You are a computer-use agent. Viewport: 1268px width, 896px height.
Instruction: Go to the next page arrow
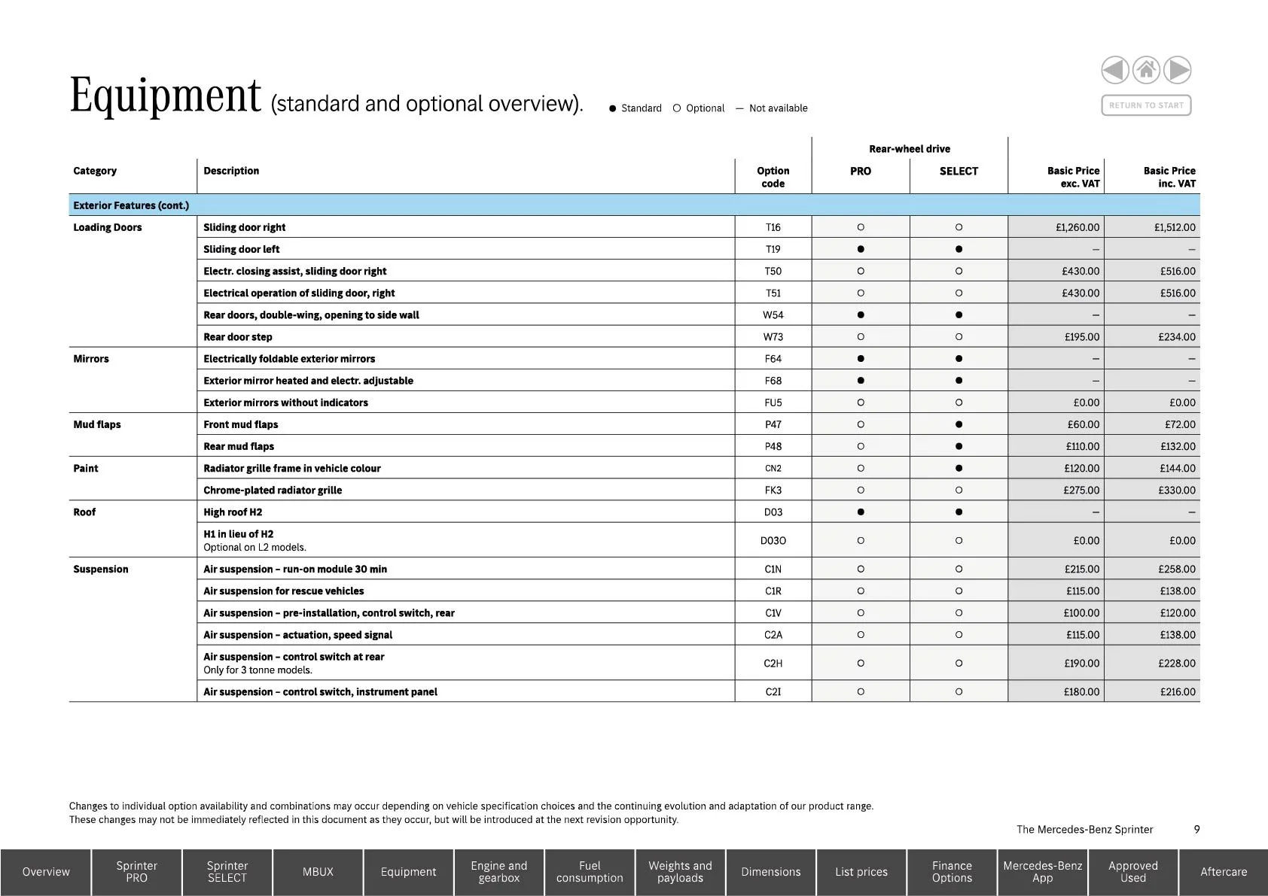point(1178,70)
